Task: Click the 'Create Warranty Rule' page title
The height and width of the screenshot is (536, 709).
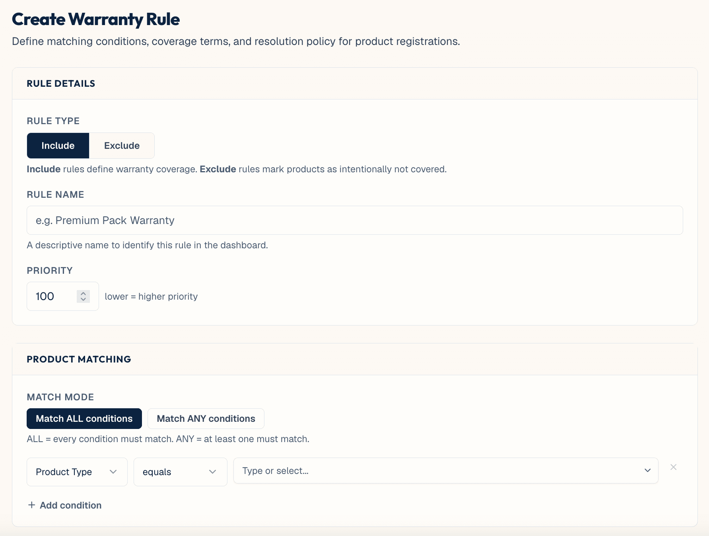Action: 96,19
